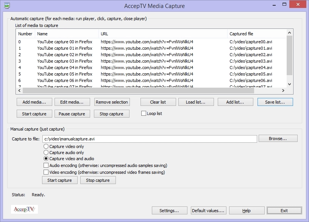
Task: Click the AccepTV logo at bottom left
Action: click(25, 209)
